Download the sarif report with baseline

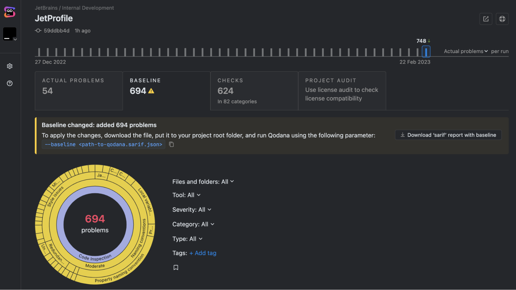pos(448,135)
